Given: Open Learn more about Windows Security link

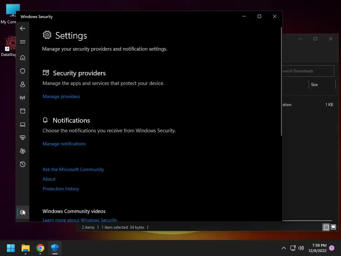Looking at the screenshot, I should (x=80, y=220).
